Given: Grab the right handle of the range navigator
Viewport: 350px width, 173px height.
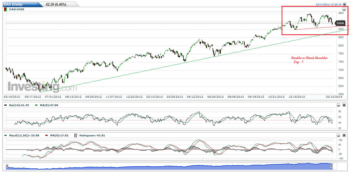Looking at the screenshot, I should point(331,166).
